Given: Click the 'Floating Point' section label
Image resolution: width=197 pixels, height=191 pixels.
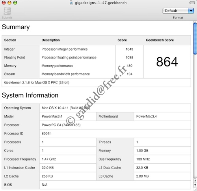Looking at the screenshot, I should click(x=15, y=57).
